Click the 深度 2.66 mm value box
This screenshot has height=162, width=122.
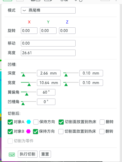[49, 73]
